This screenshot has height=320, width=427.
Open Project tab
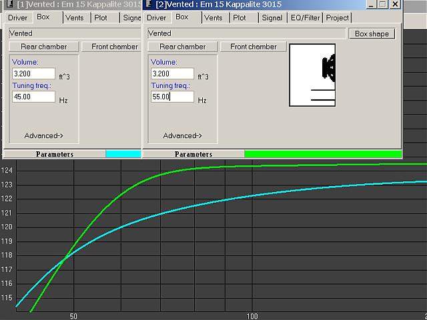pos(338,18)
